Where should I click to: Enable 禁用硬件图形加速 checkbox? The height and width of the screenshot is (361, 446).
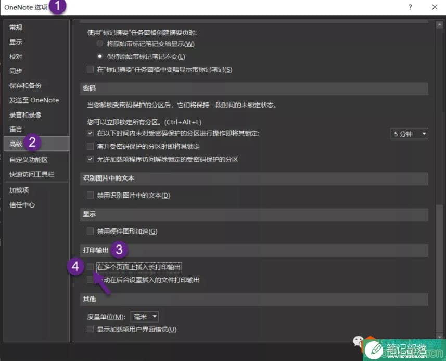click(90, 231)
